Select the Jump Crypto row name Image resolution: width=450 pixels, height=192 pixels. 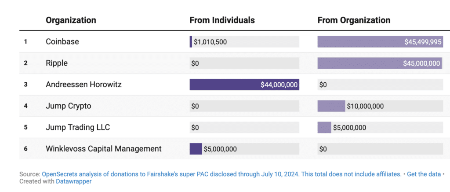coord(68,106)
